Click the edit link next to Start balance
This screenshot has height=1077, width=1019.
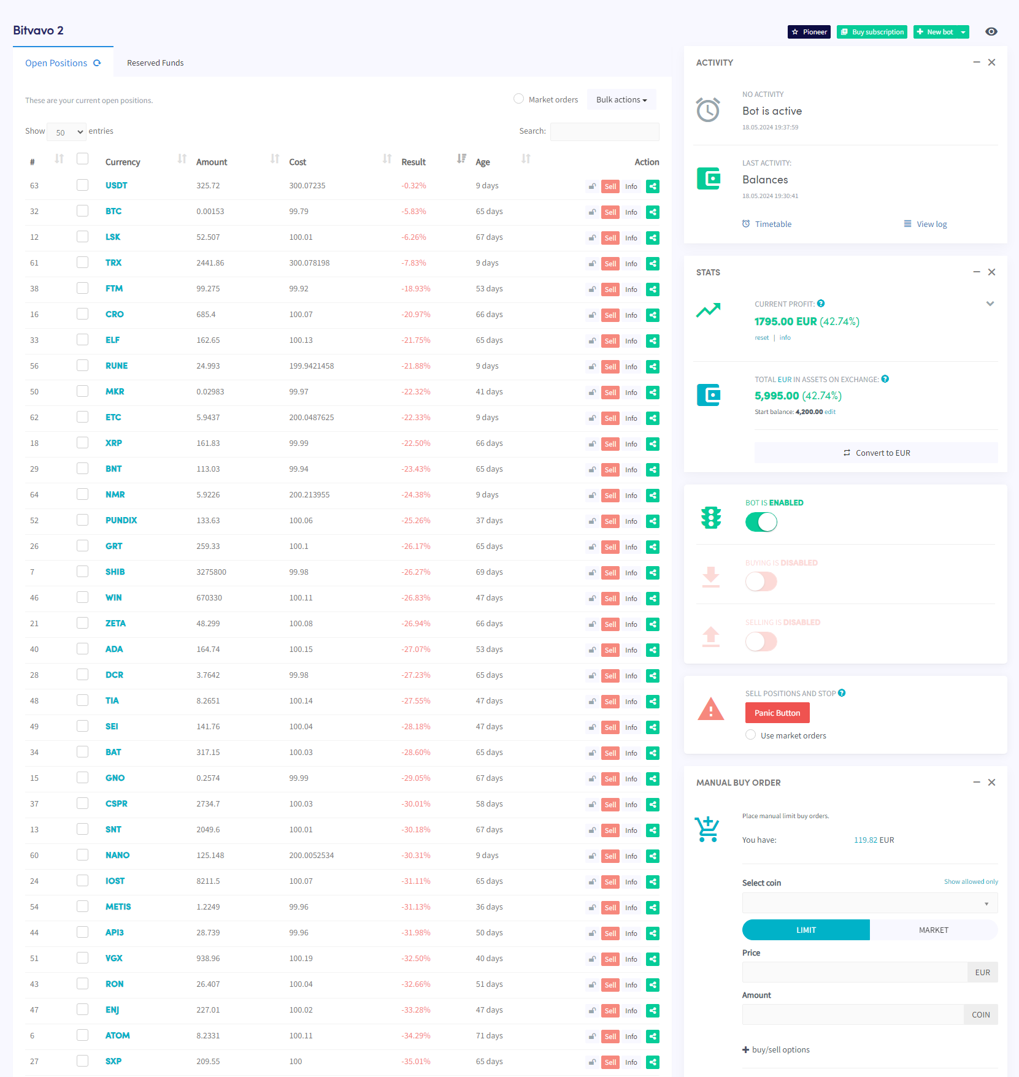pyautogui.click(x=830, y=412)
